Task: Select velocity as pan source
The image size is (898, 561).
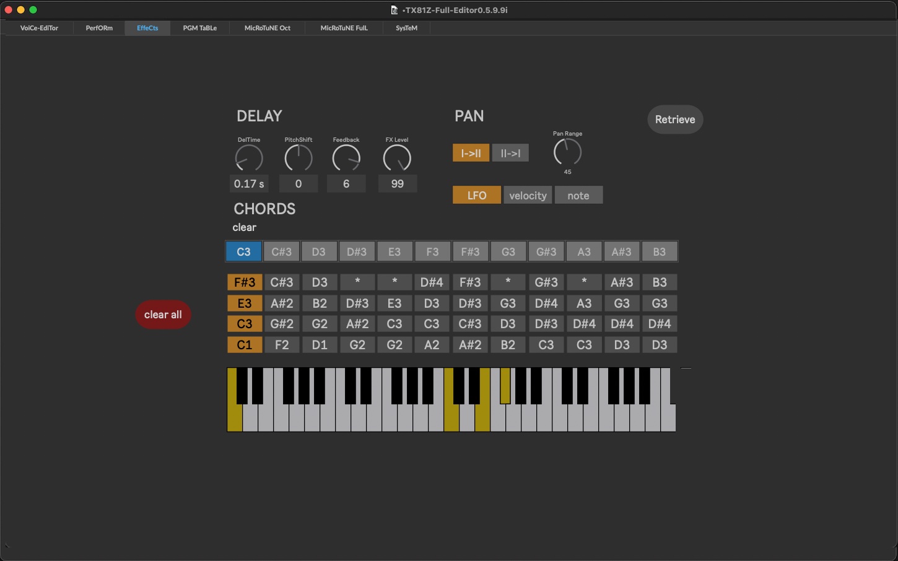Action: coord(528,196)
